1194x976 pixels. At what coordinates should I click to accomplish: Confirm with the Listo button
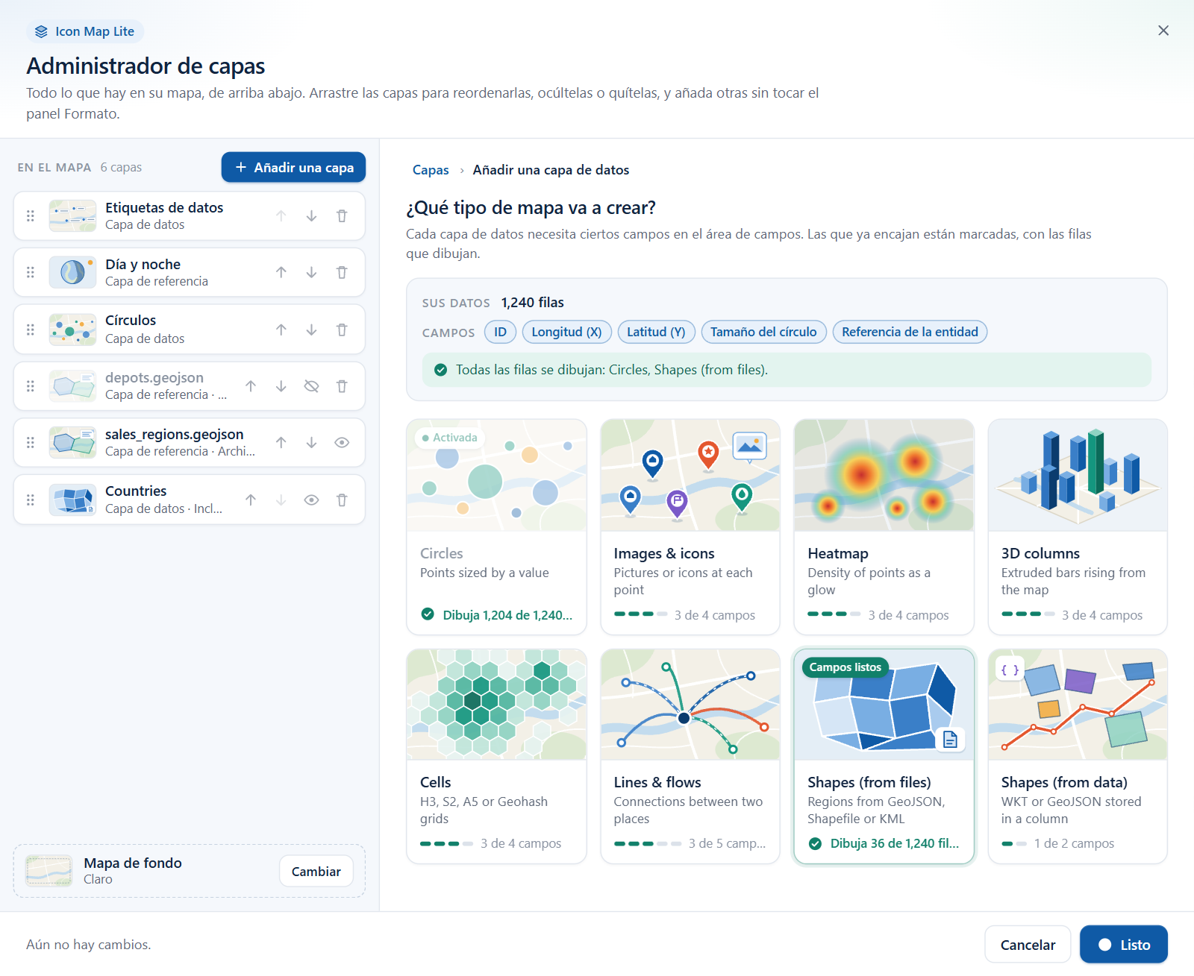pos(1124,945)
